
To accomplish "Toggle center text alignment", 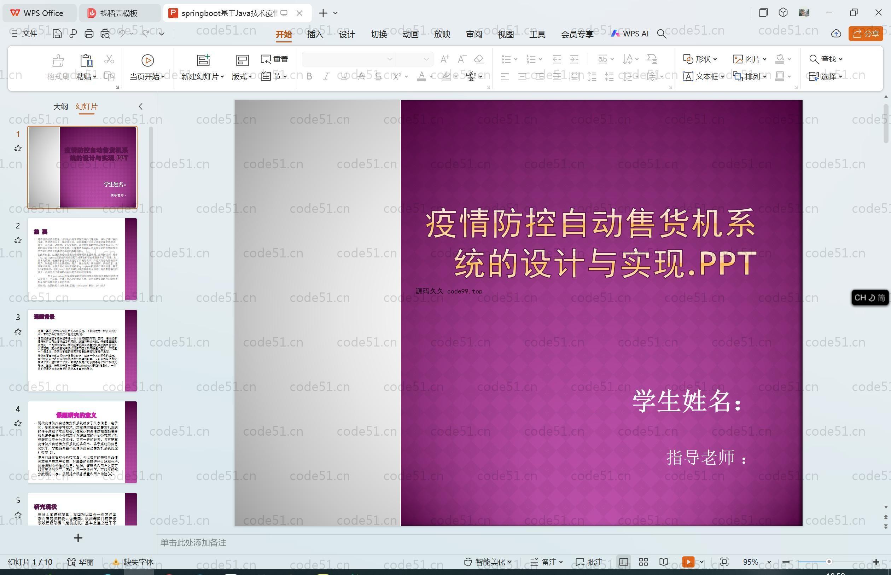I will coord(523,76).
